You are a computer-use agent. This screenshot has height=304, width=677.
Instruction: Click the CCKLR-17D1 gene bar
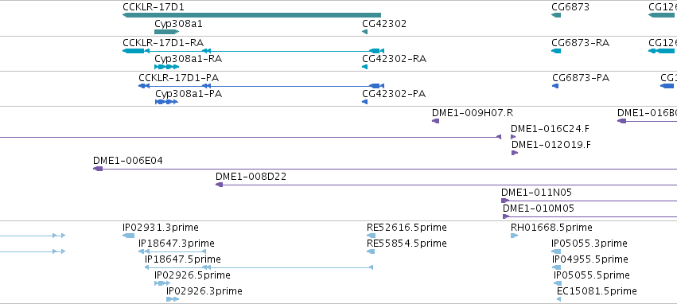tap(251, 15)
